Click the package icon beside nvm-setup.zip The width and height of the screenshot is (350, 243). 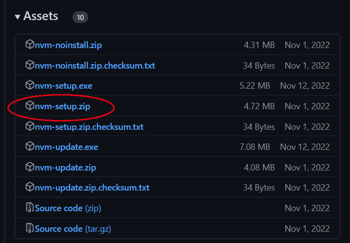tap(30, 106)
